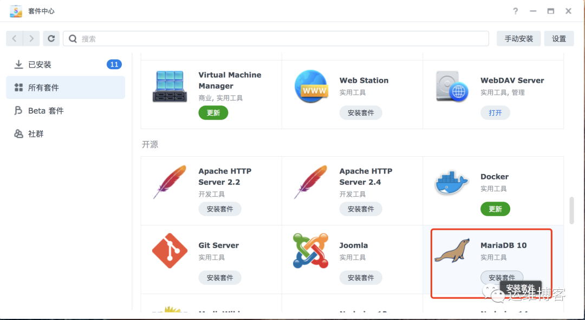Click the Docker whale icon
The image size is (585, 320).
point(452,183)
